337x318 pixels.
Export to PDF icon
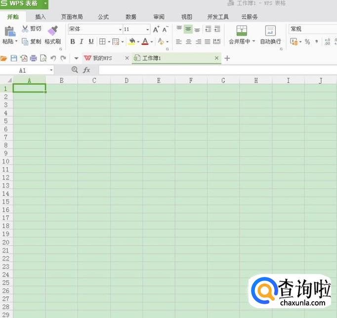24,58
